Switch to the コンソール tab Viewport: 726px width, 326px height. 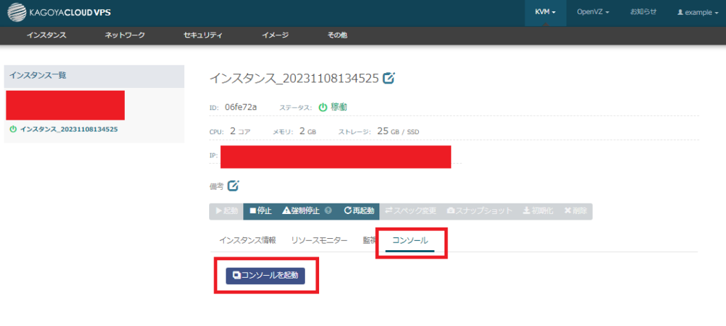(x=410, y=241)
